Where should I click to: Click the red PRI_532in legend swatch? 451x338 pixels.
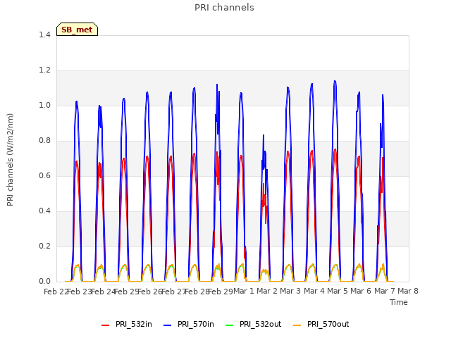click(x=106, y=325)
